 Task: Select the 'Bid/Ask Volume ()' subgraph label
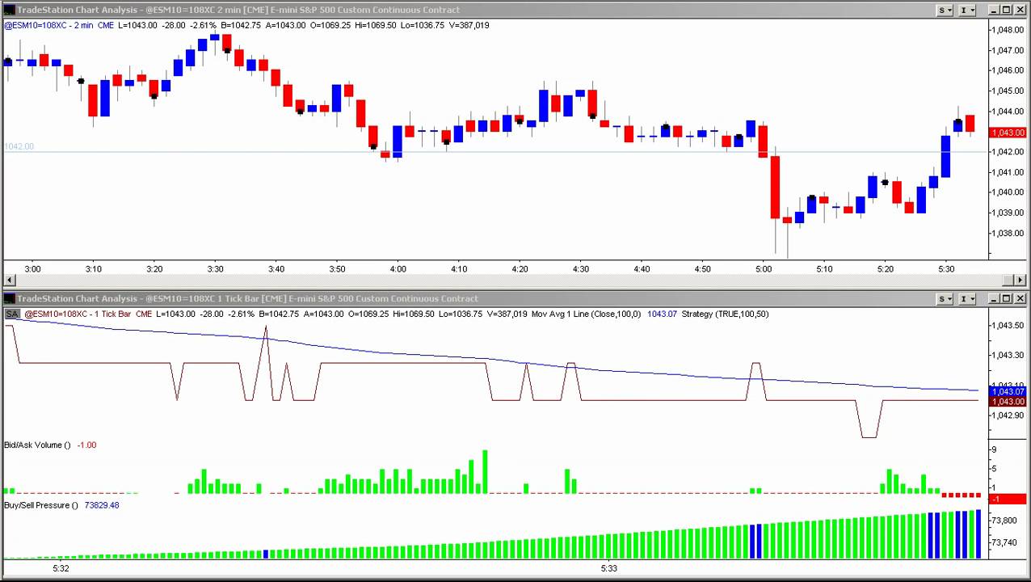tap(37, 445)
